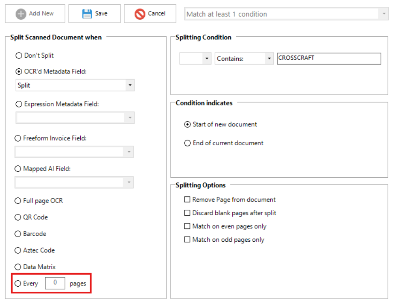Click the Add New plus icon

click(20, 14)
